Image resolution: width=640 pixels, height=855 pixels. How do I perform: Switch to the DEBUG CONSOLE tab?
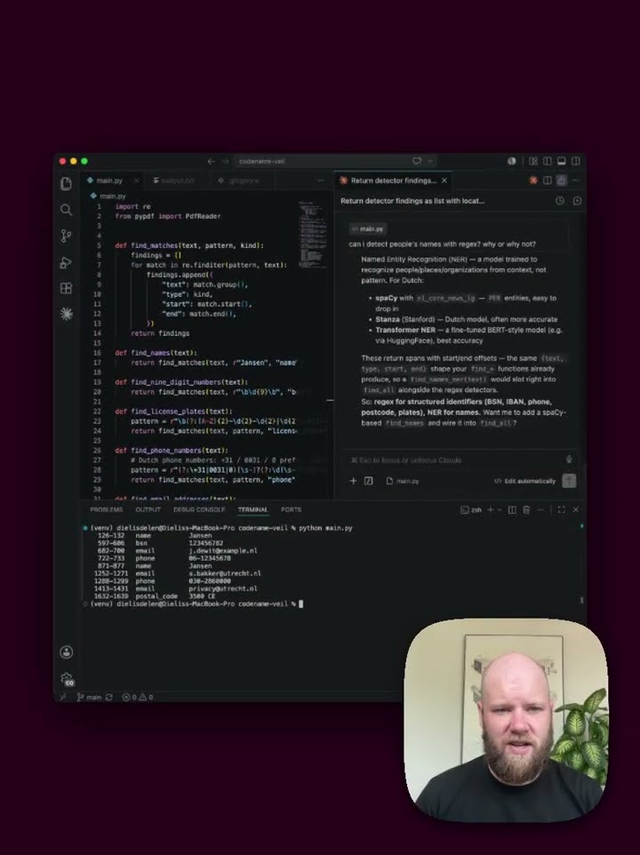pyautogui.click(x=199, y=510)
